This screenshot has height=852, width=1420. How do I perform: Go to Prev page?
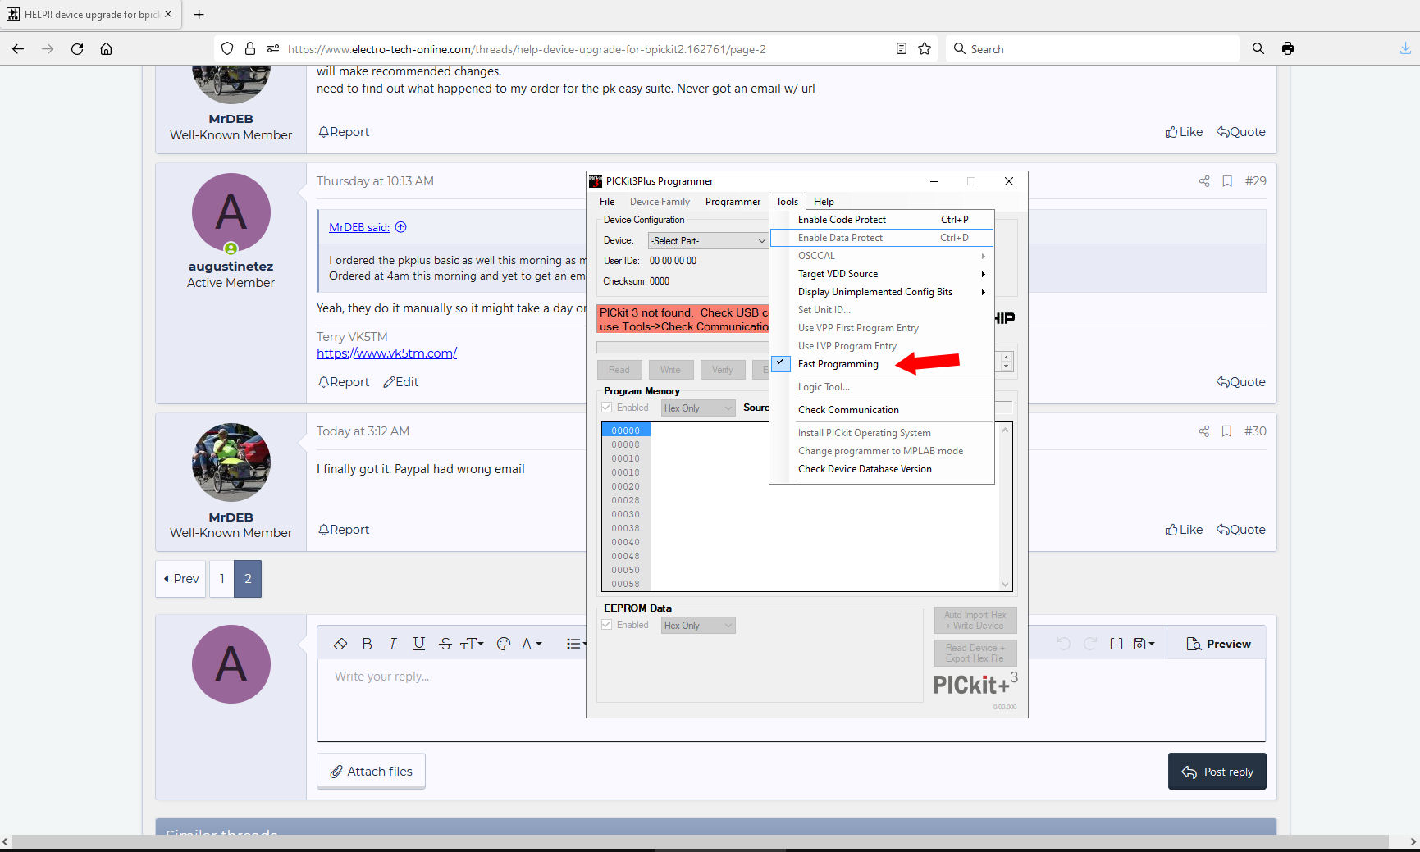click(x=180, y=579)
